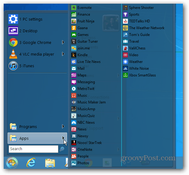Viewport: 189px width, 175px height.
Task: Select the Xbox SmartGlass label
Action: pyautogui.click(x=143, y=75)
